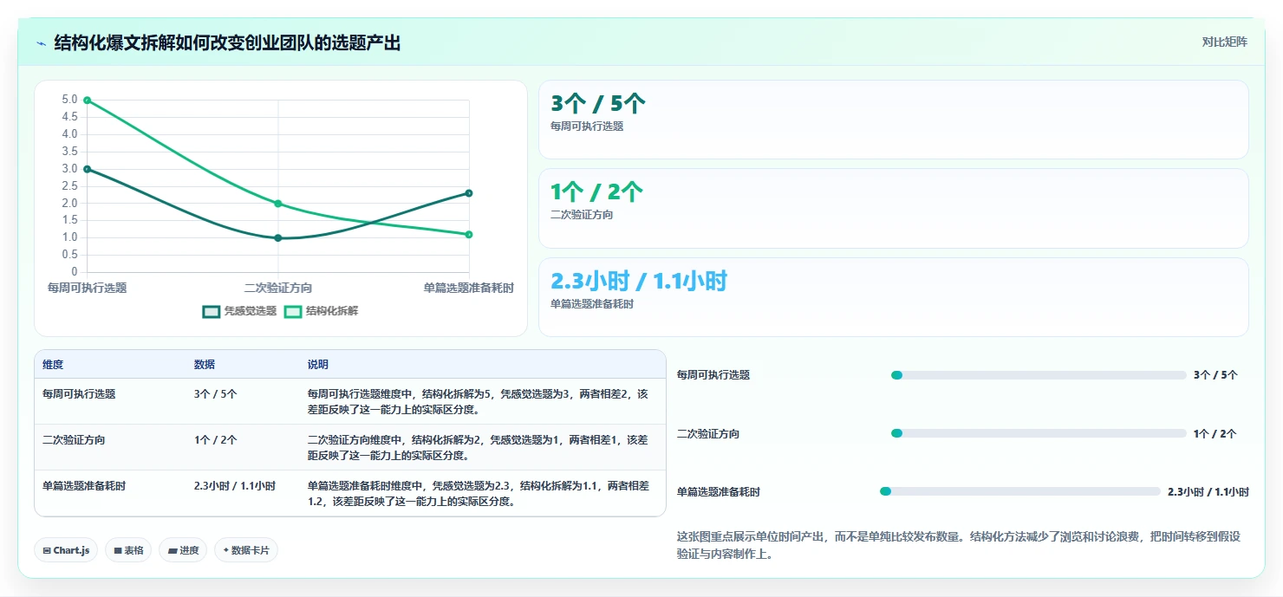This screenshot has height=597, width=1283.
Task: Toggle the 凭感觉选题 legend swatch
Action: [x=212, y=311]
